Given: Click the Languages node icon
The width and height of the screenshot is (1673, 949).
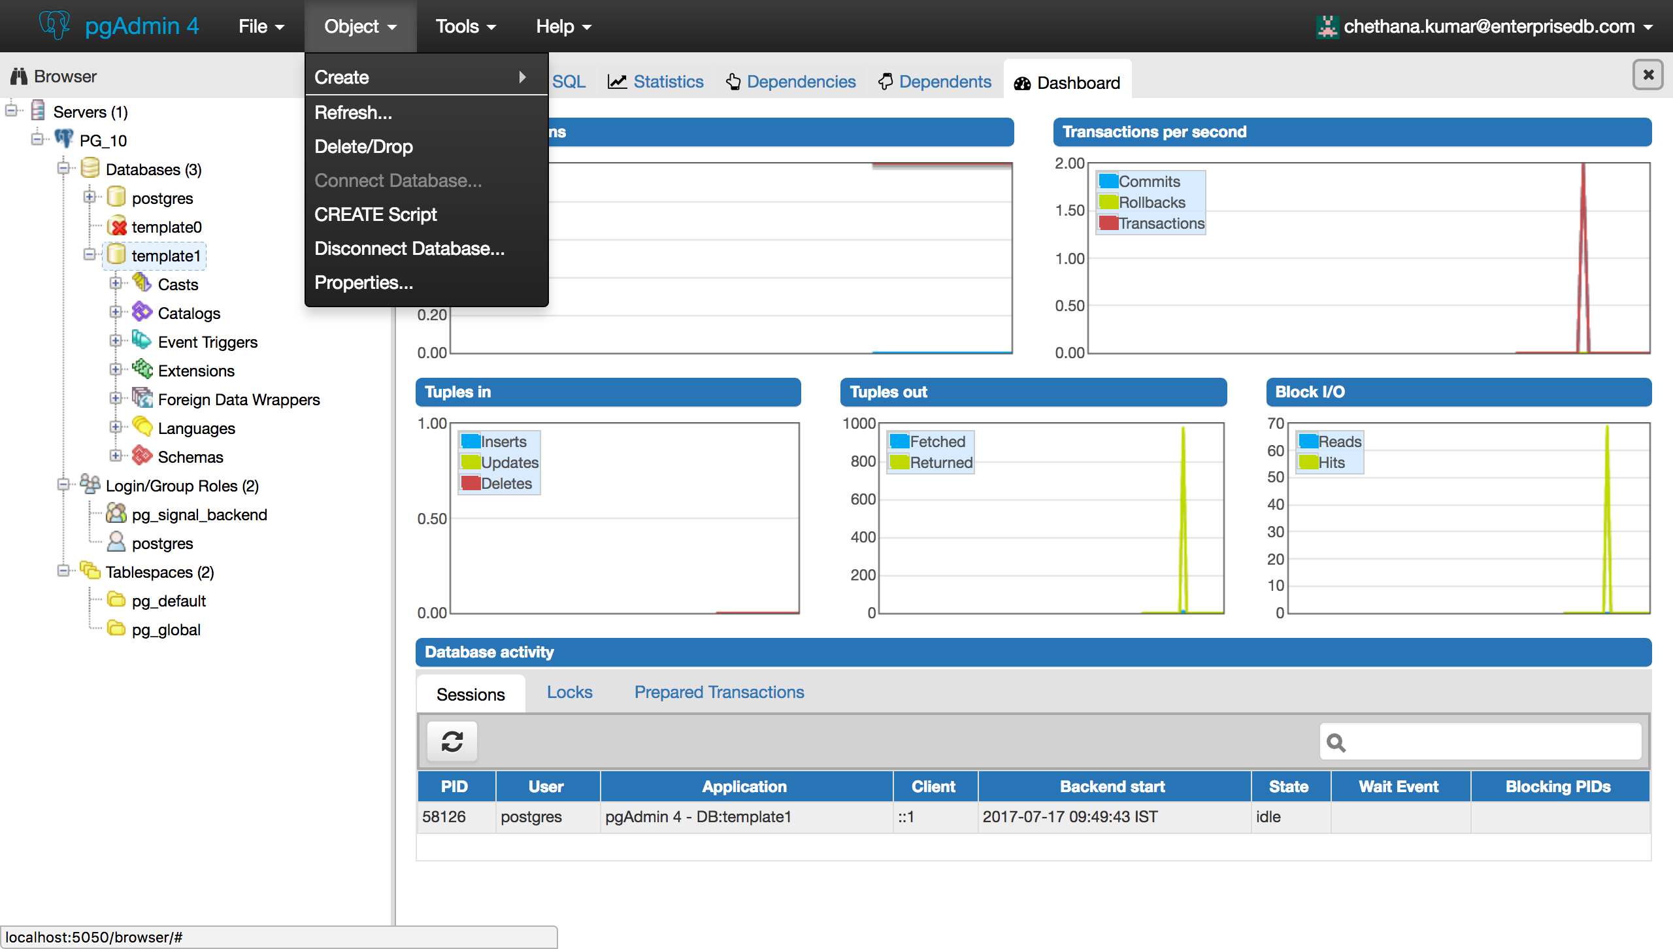Looking at the screenshot, I should tap(142, 427).
